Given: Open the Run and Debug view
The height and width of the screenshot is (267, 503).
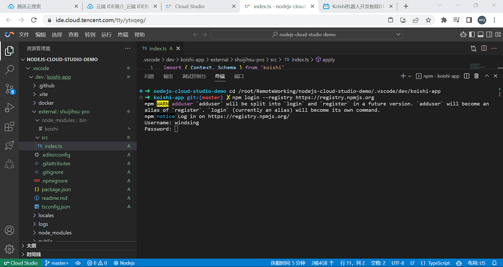Looking at the screenshot, I should coord(9,108).
